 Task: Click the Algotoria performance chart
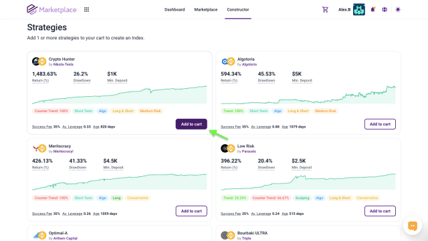click(308, 95)
